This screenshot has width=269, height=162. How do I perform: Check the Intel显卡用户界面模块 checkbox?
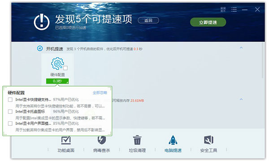pos(10,124)
